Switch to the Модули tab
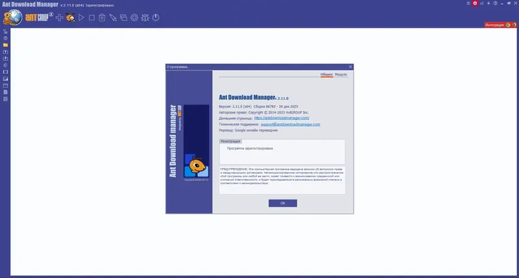Screen dimensions: 519x278 pos(341,75)
